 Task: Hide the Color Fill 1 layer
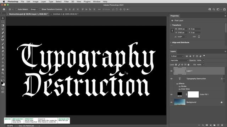[x=171, y=95]
